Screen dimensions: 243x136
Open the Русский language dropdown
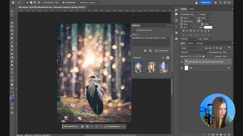point(189,39)
